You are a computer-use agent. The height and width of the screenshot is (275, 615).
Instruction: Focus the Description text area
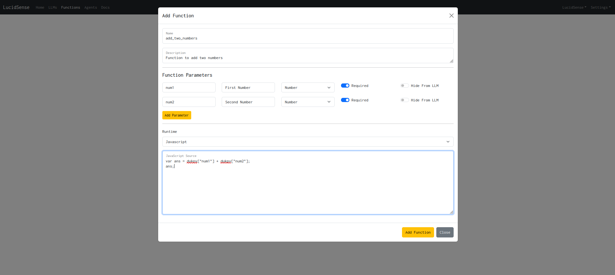coord(308,56)
